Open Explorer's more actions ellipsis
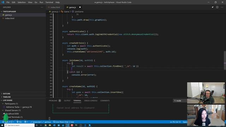This screenshot has width=226, height=127. tap(42, 7)
